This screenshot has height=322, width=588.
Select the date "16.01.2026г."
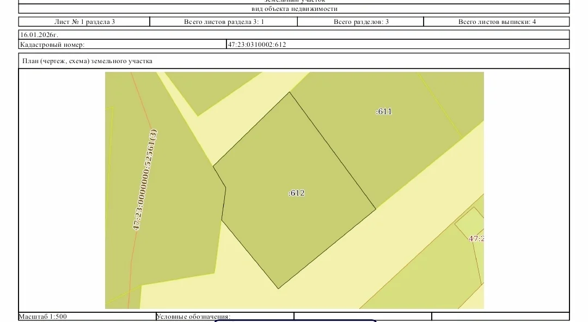pyautogui.click(x=39, y=35)
